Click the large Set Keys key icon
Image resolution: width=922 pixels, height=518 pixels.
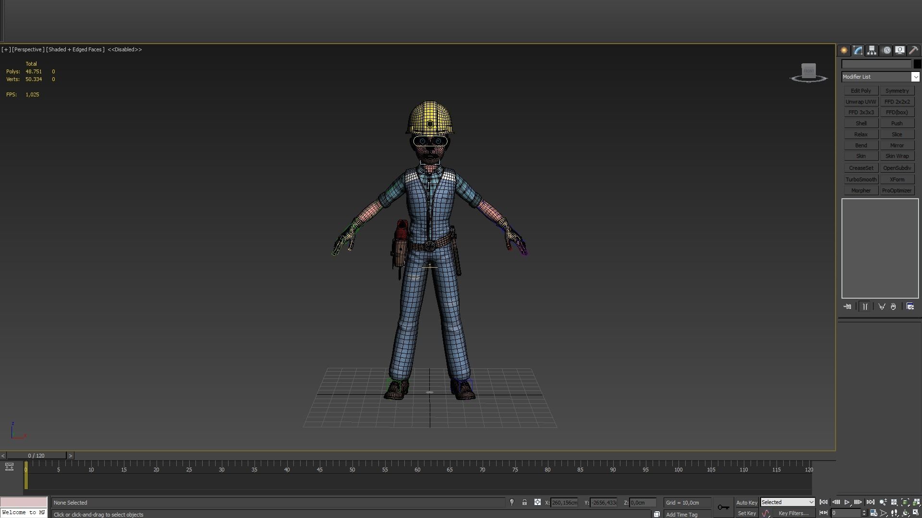724,507
